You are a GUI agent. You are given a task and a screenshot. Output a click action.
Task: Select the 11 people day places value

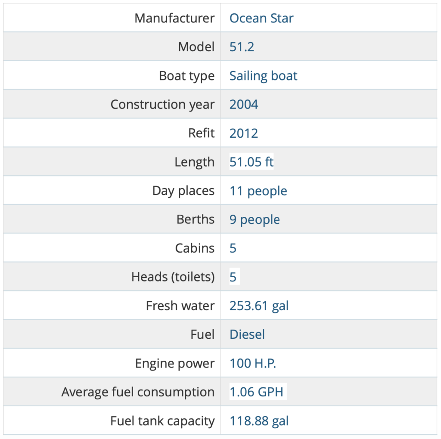258,191
